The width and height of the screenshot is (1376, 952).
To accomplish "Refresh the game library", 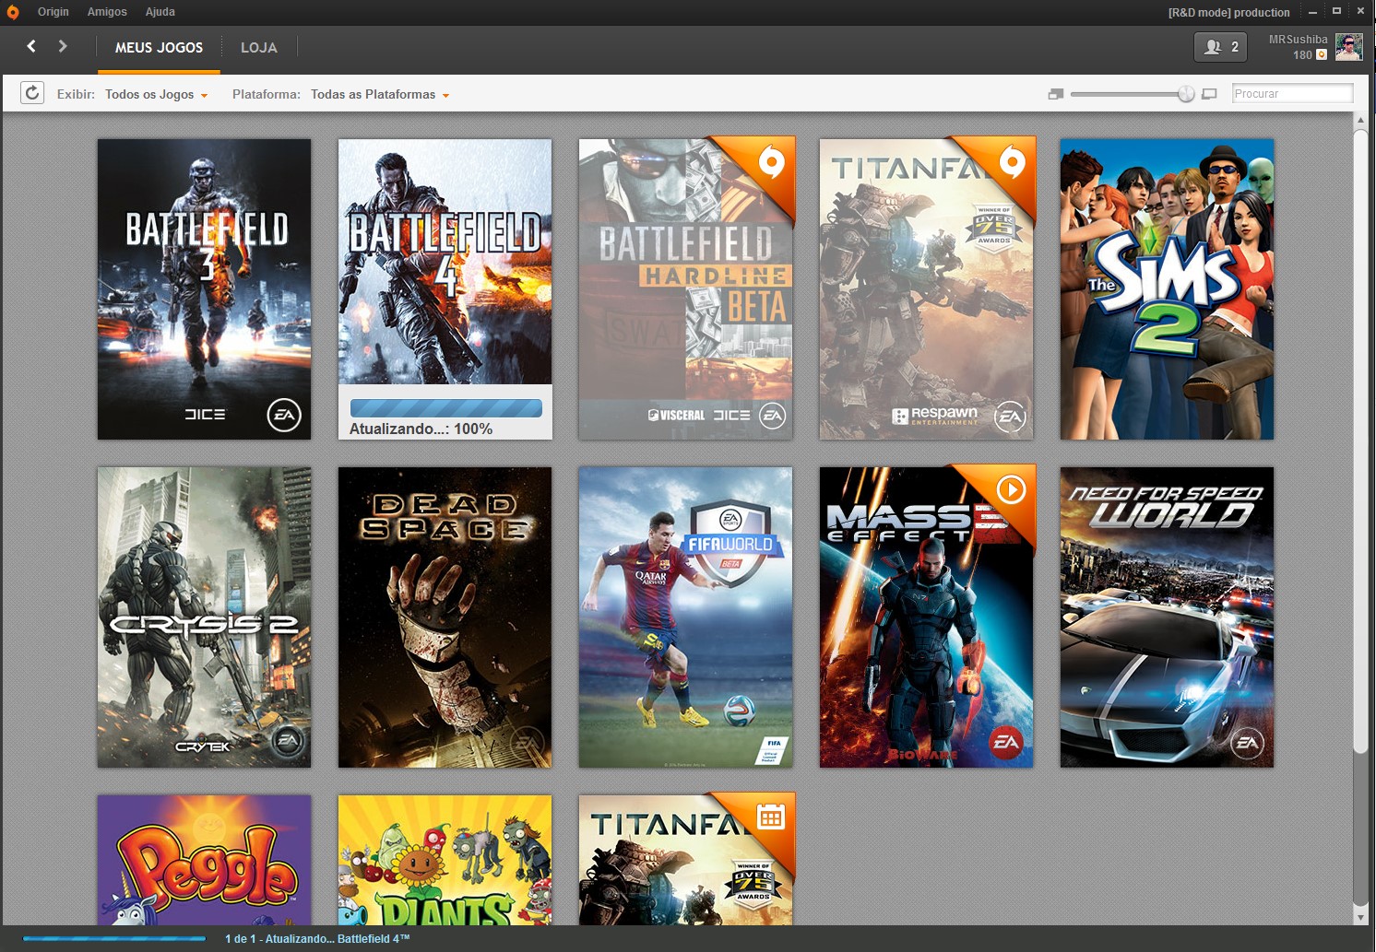I will (x=32, y=93).
